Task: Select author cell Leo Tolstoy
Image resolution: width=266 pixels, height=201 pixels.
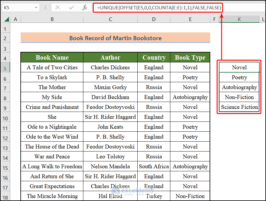Action: point(110,156)
